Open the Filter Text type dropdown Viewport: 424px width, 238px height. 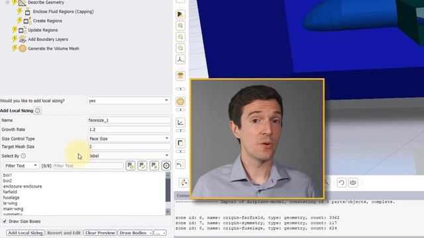21,166
